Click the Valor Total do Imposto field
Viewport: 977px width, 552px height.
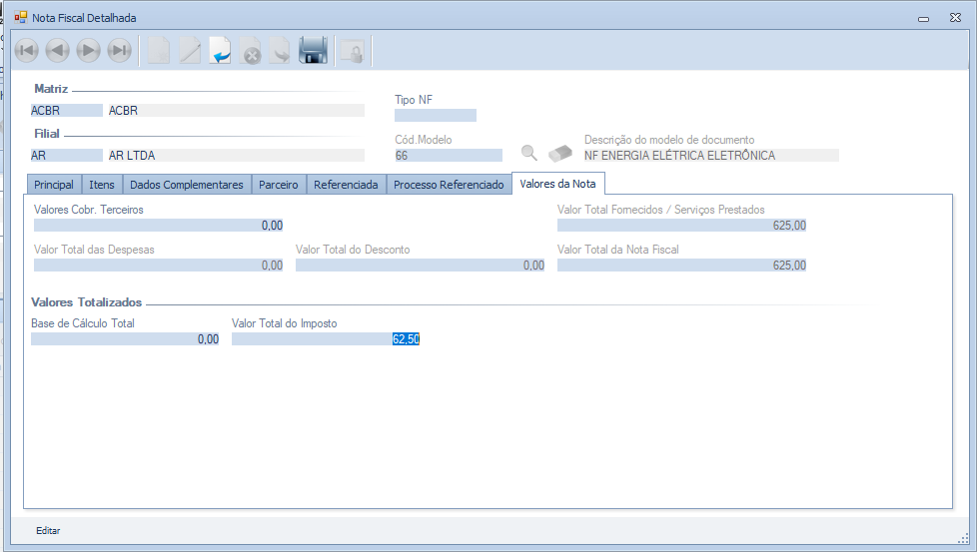[x=326, y=339]
